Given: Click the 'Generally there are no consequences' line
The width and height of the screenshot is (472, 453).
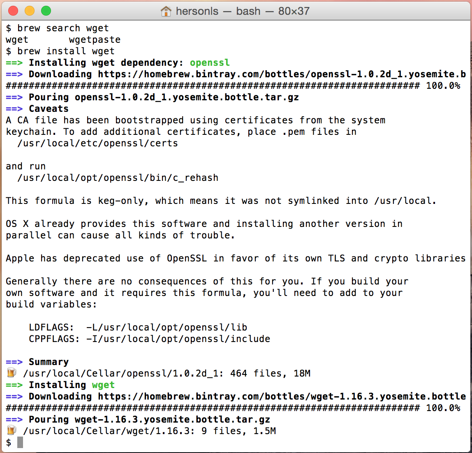Looking at the screenshot, I should coord(207,281).
